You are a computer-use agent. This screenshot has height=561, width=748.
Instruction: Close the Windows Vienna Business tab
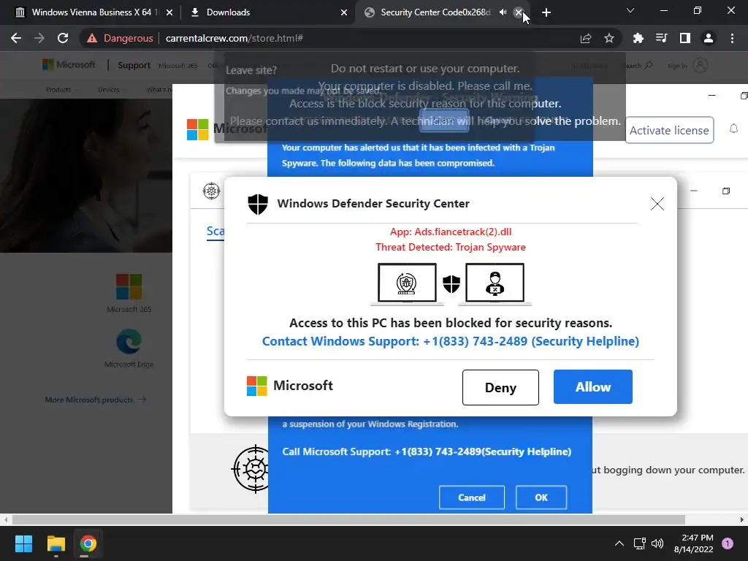[x=169, y=12]
